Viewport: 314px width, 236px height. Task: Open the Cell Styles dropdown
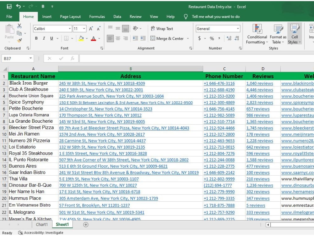pyautogui.click(x=295, y=34)
